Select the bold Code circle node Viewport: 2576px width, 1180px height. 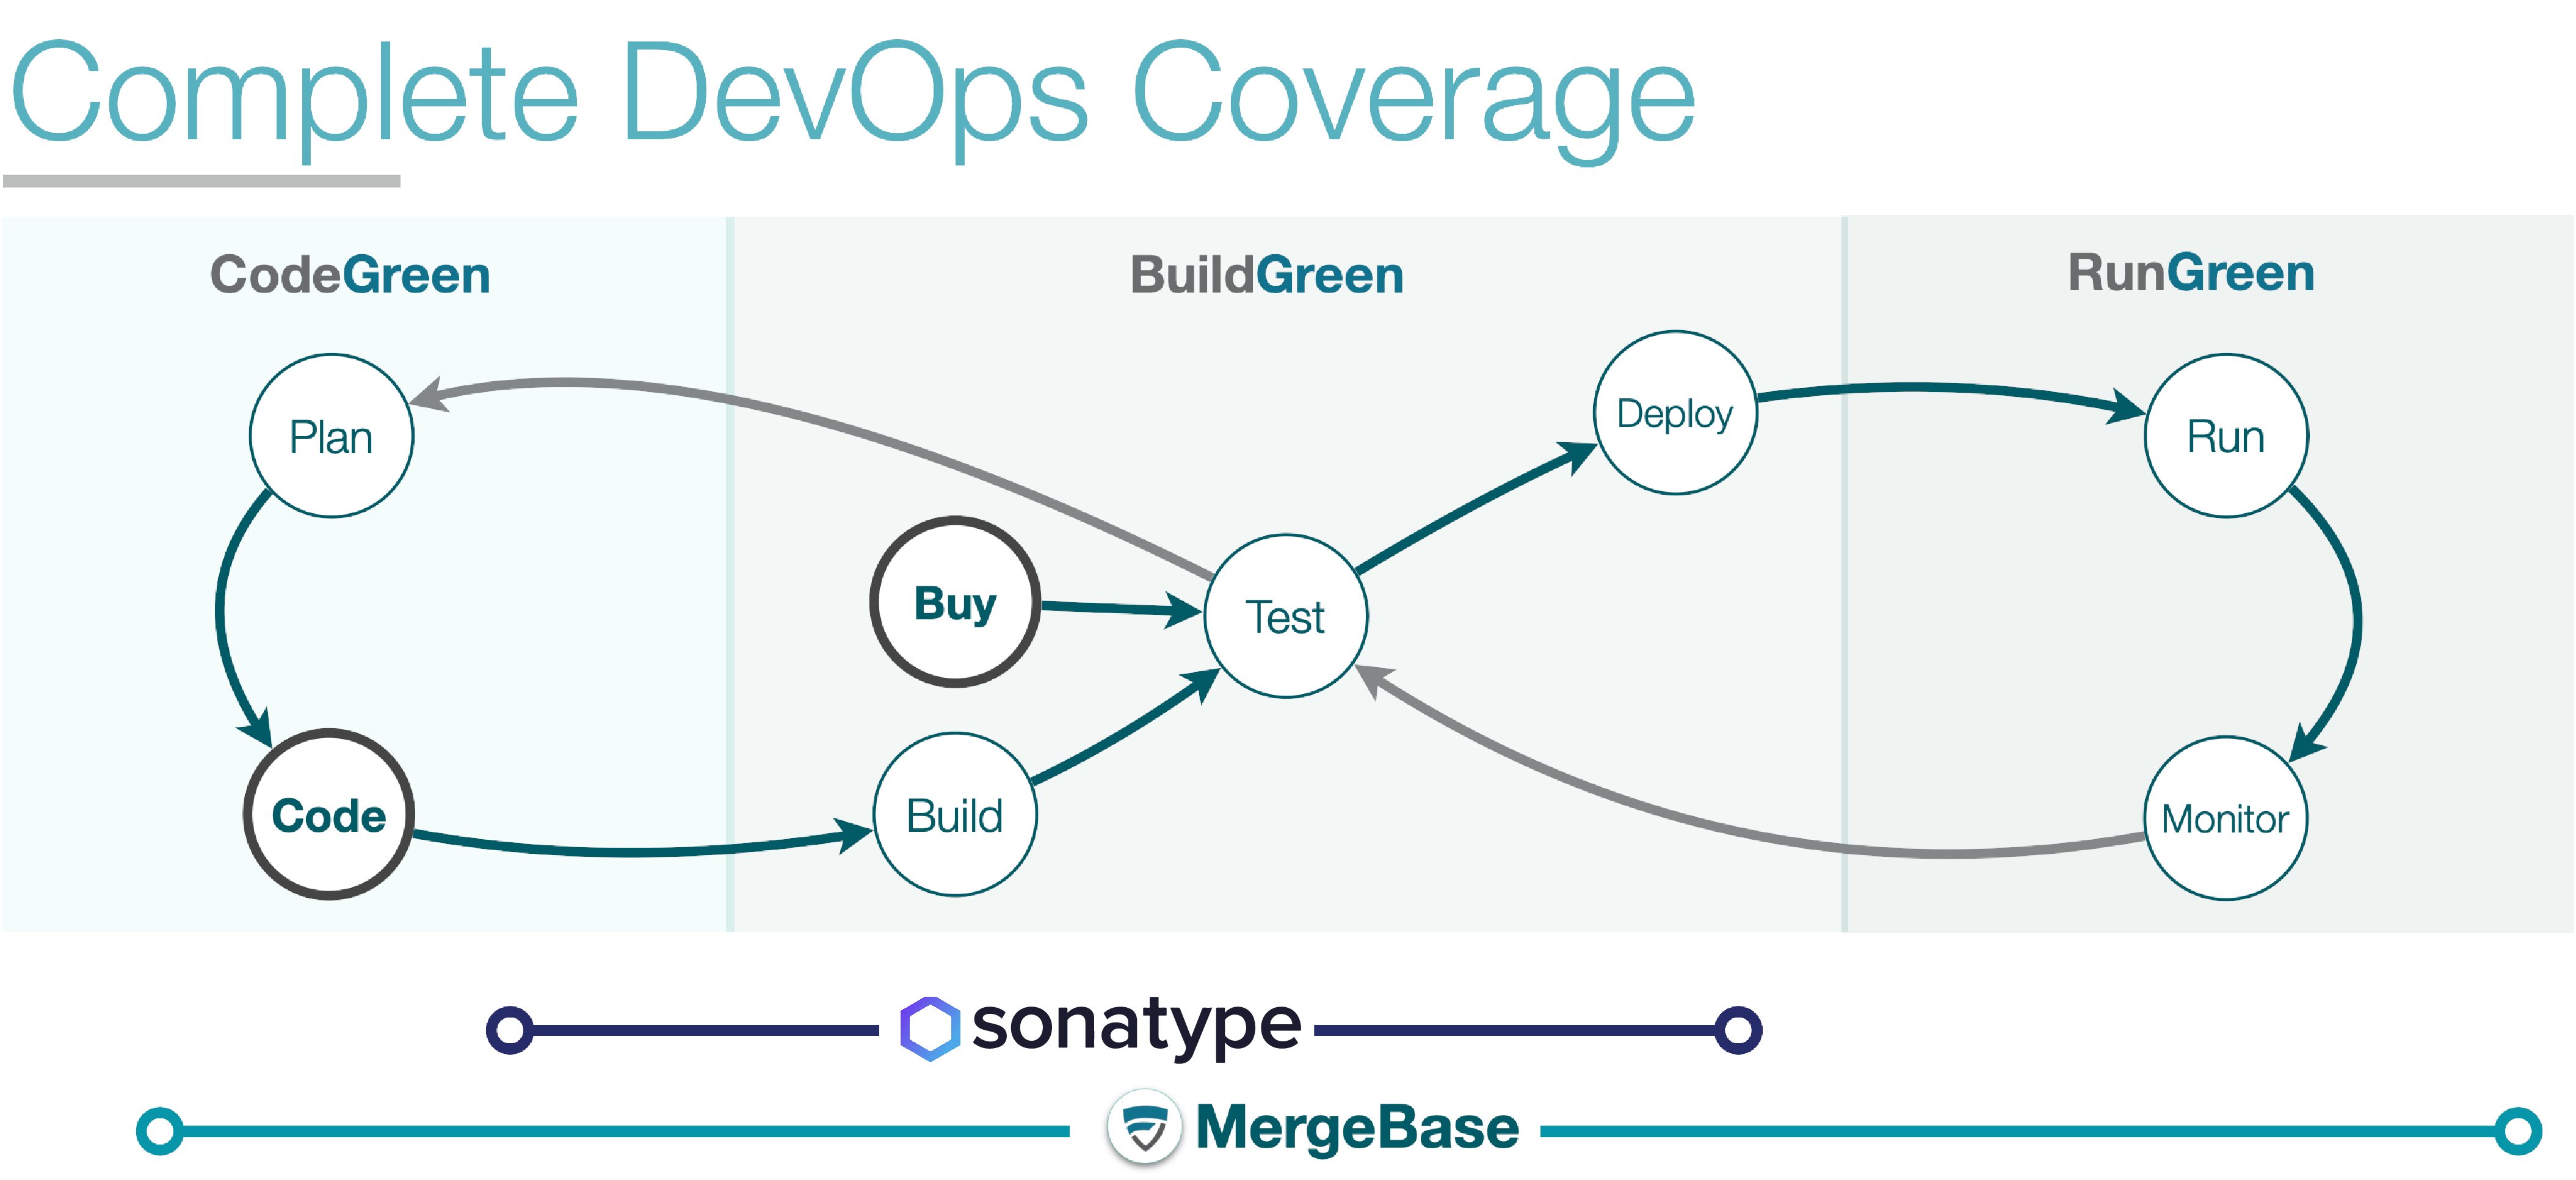coord(329,815)
